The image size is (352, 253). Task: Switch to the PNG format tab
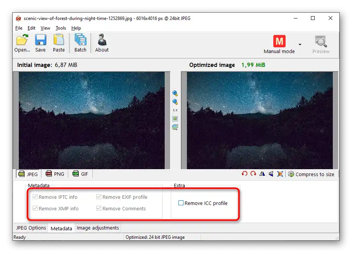(55, 174)
